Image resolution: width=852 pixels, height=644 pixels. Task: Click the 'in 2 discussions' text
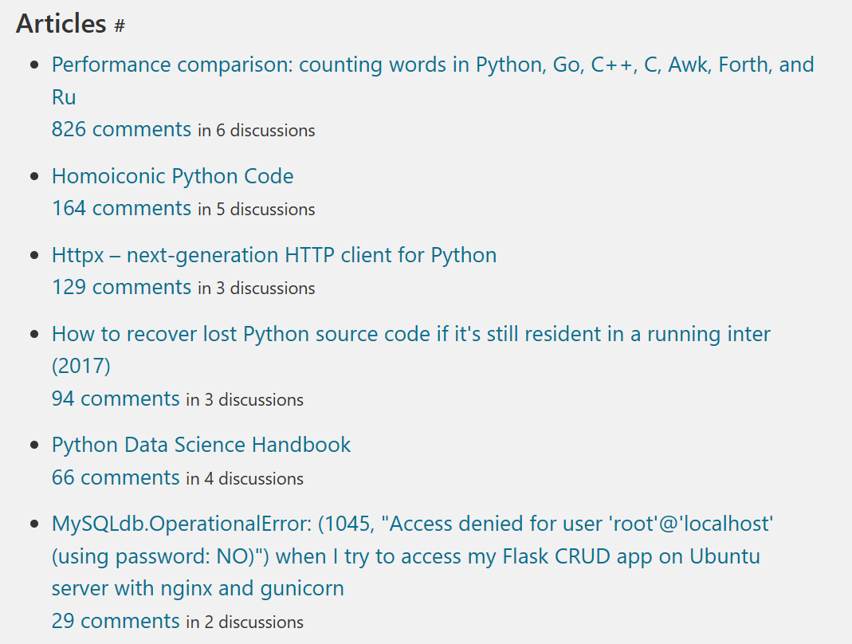click(x=245, y=622)
